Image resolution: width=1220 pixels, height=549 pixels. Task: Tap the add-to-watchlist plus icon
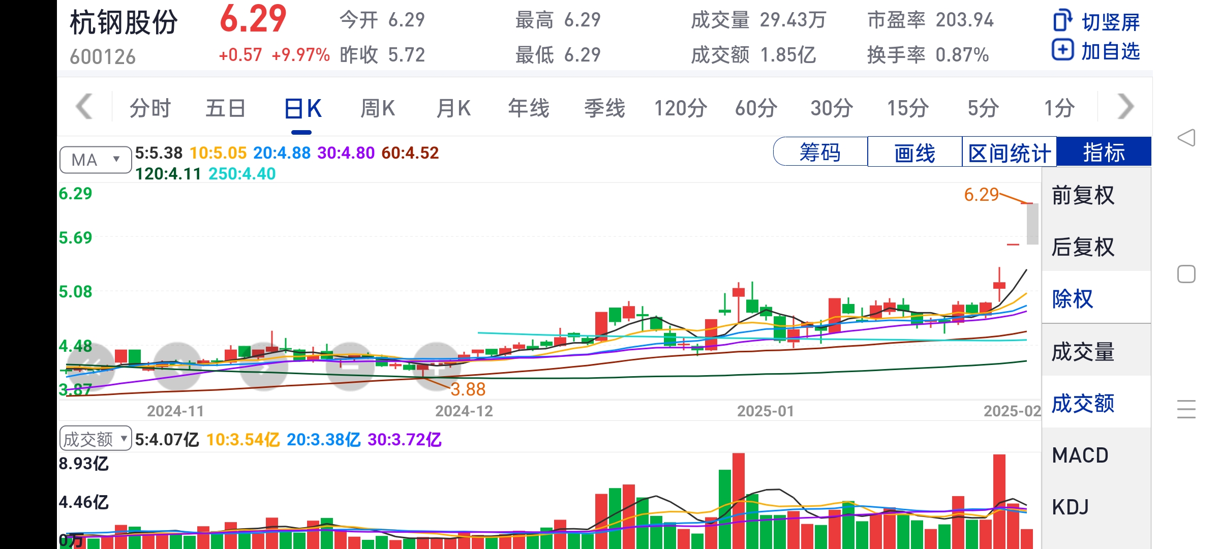coord(1062,50)
